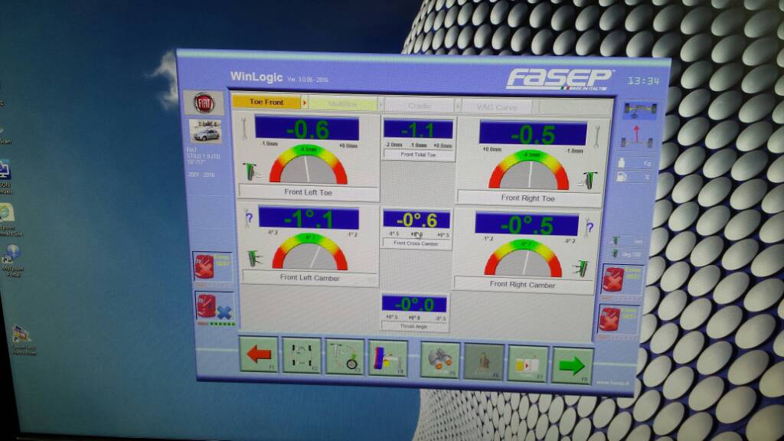Click the Front Left Camber value -1°.1
The width and height of the screenshot is (784, 441).
[309, 219]
